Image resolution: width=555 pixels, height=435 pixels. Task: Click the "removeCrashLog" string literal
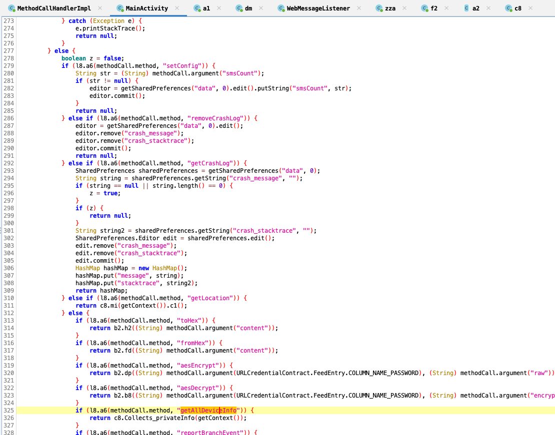(217, 118)
